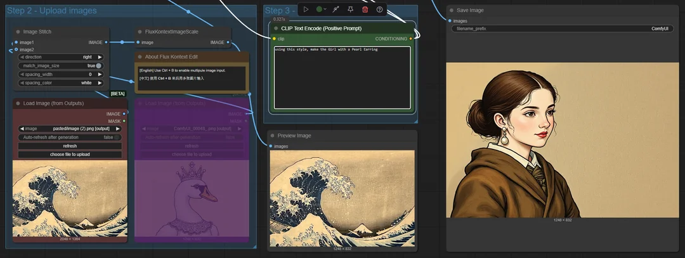The width and height of the screenshot is (685, 258).
Task: Select next image file in brown Load Image
Action: (x=117, y=129)
